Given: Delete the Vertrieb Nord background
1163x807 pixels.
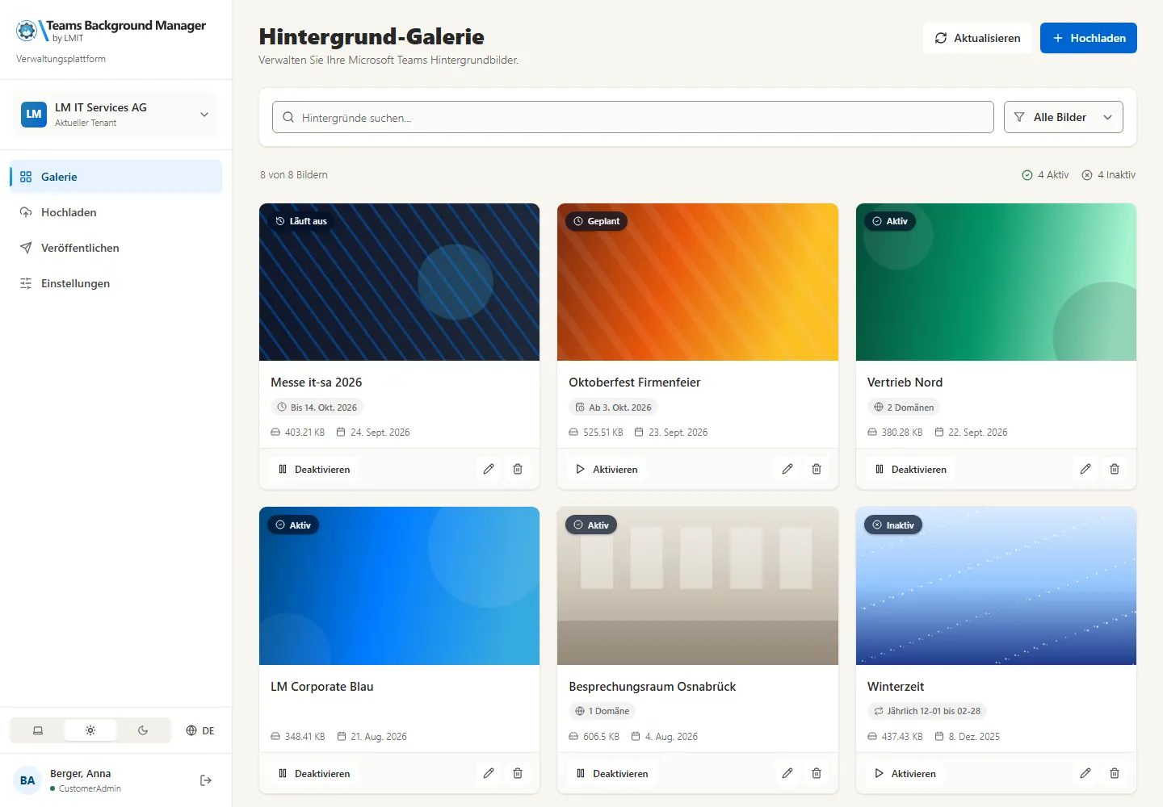Looking at the screenshot, I should (x=1115, y=469).
